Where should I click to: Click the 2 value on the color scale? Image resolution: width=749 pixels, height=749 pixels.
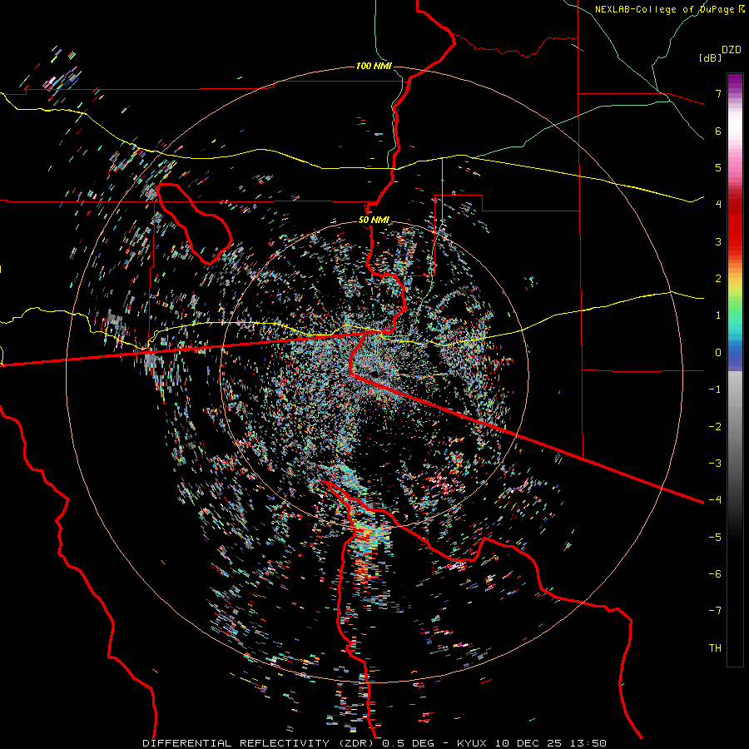coord(718,279)
